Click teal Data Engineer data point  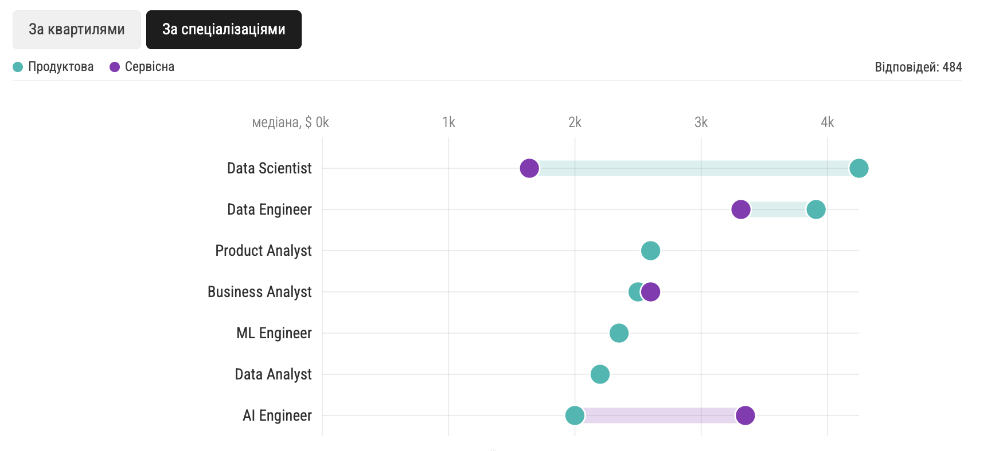[x=815, y=209]
